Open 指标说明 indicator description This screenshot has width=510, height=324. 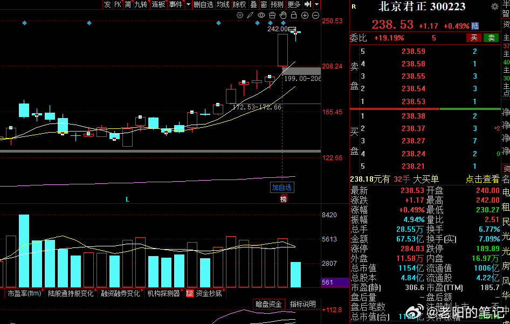(x=303, y=304)
